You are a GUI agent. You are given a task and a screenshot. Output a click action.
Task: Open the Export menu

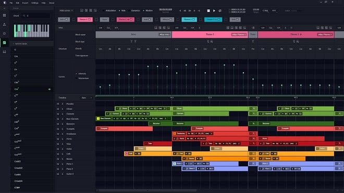pyautogui.click(x=25, y=3)
